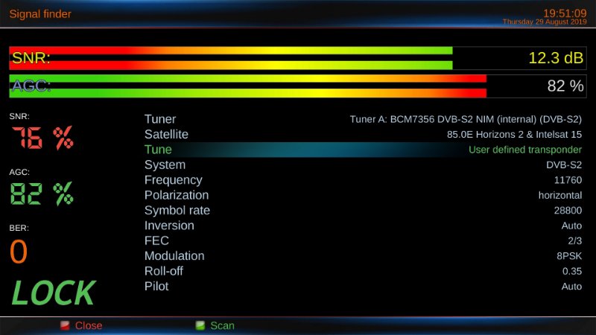Image resolution: width=596 pixels, height=335 pixels.
Task: Change the 0.35 roll-off value
Action: 572,271
